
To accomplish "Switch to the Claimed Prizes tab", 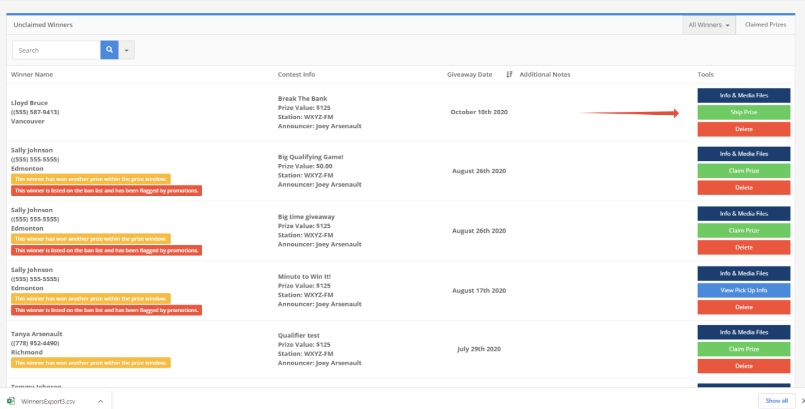I will (x=765, y=25).
